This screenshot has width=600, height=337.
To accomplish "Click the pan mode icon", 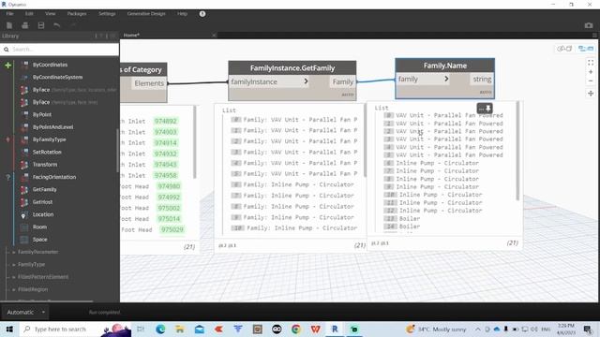I will click(x=591, y=94).
